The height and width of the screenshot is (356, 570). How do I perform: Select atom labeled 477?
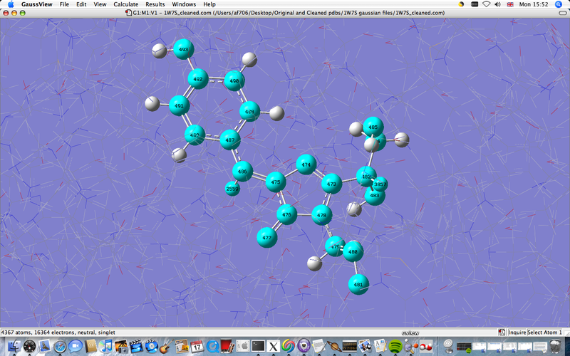click(267, 238)
